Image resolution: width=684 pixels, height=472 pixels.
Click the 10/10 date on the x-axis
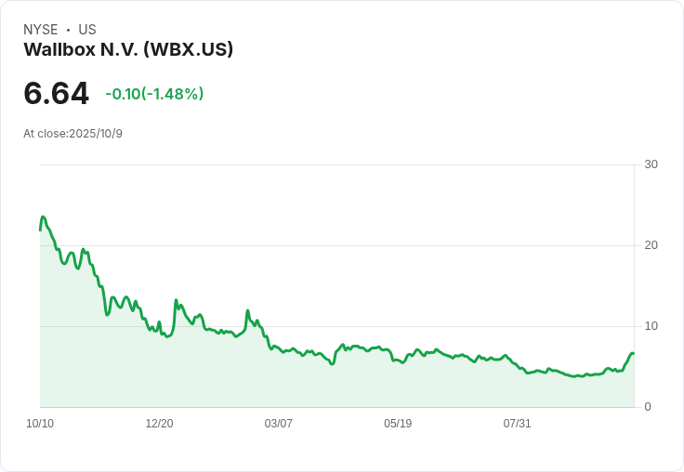coord(40,424)
